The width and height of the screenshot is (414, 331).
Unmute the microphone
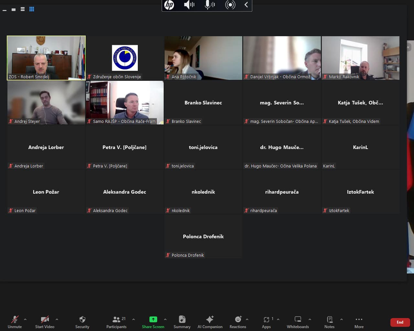(x=15, y=320)
